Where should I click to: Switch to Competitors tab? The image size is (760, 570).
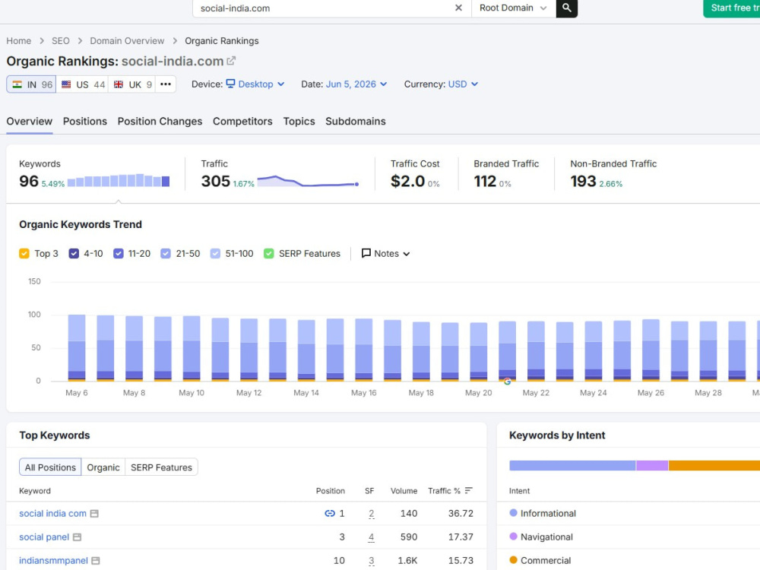click(242, 121)
